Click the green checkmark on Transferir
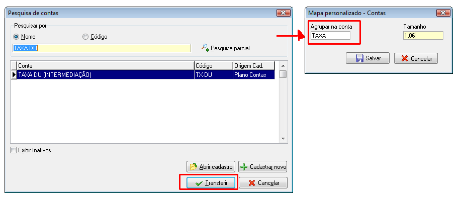This screenshot has height=200, width=459. pos(199,183)
